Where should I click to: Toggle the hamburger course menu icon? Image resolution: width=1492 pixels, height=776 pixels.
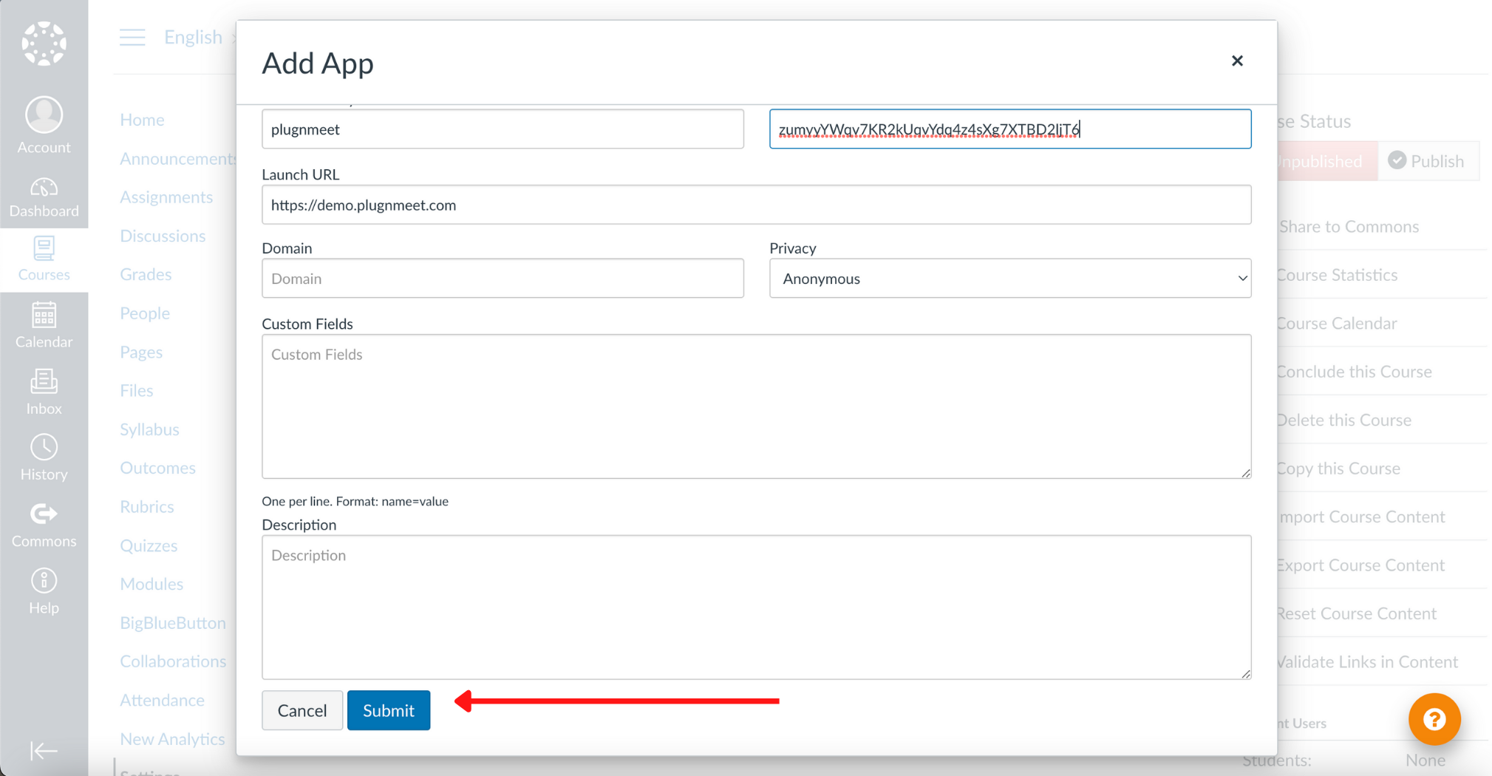click(132, 37)
